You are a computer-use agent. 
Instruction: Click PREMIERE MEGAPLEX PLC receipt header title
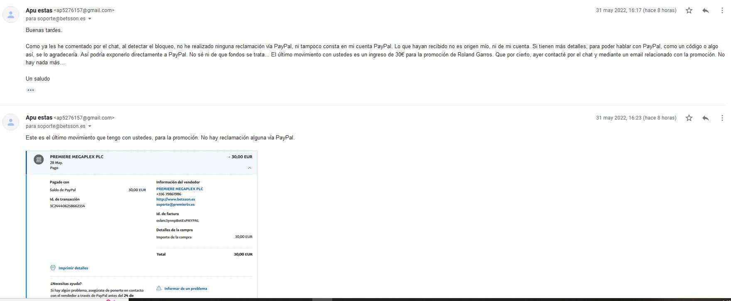tap(77, 157)
